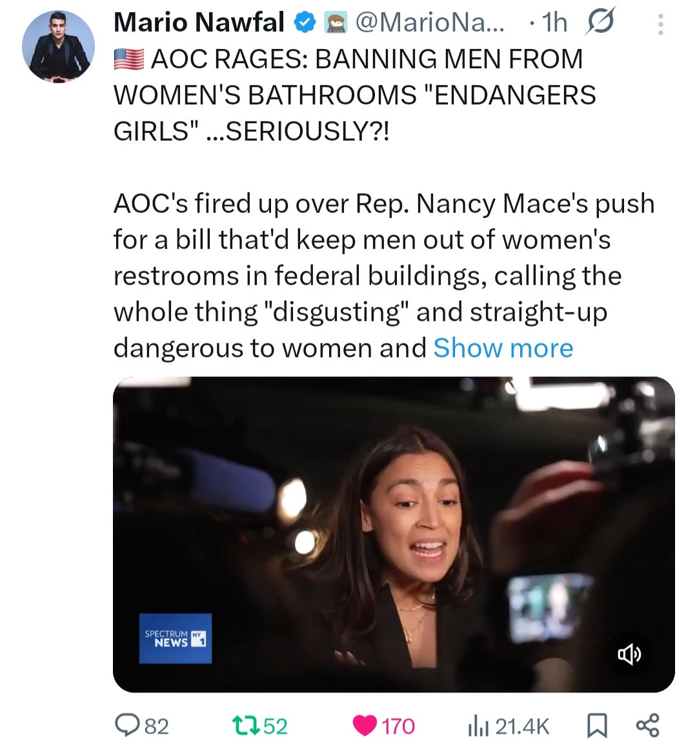Click the Mario Nawfal display name
The width and height of the screenshot is (697, 755).
pyautogui.click(x=199, y=23)
